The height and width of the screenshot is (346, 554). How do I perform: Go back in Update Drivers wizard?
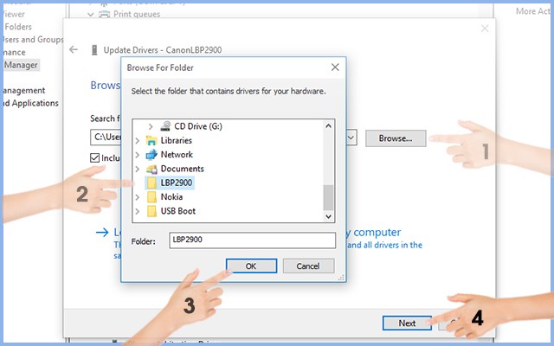[x=74, y=49]
